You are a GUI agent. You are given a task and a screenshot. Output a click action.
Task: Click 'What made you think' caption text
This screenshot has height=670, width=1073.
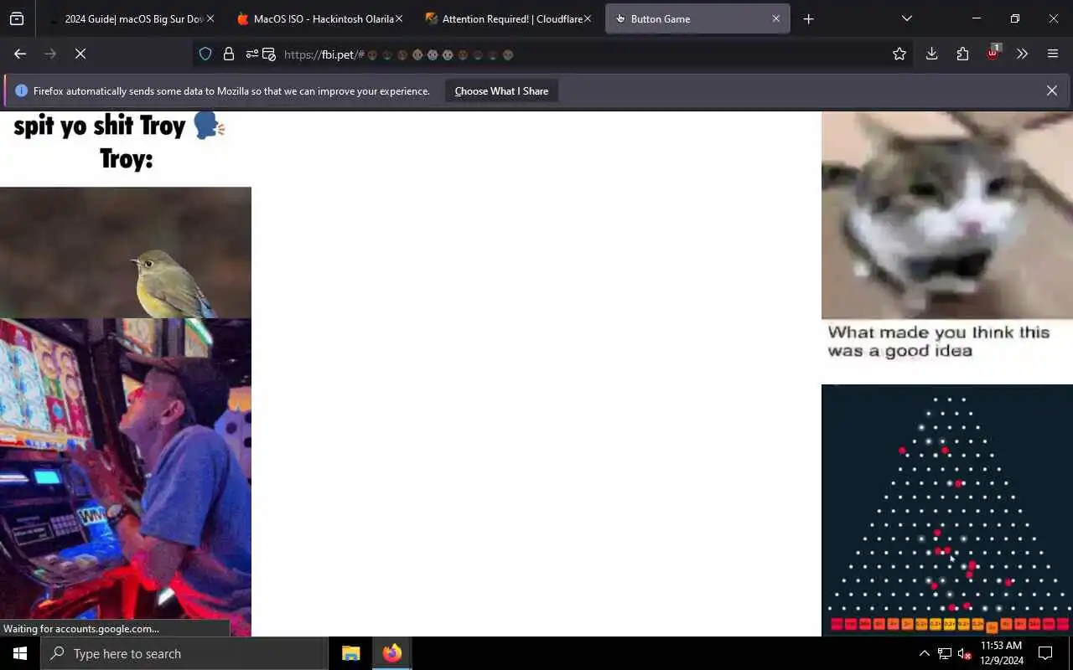[938, 342]
